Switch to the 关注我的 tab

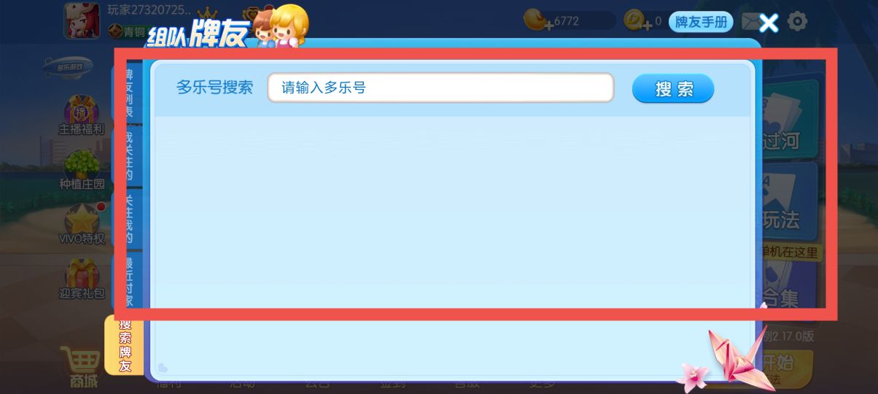128,219
